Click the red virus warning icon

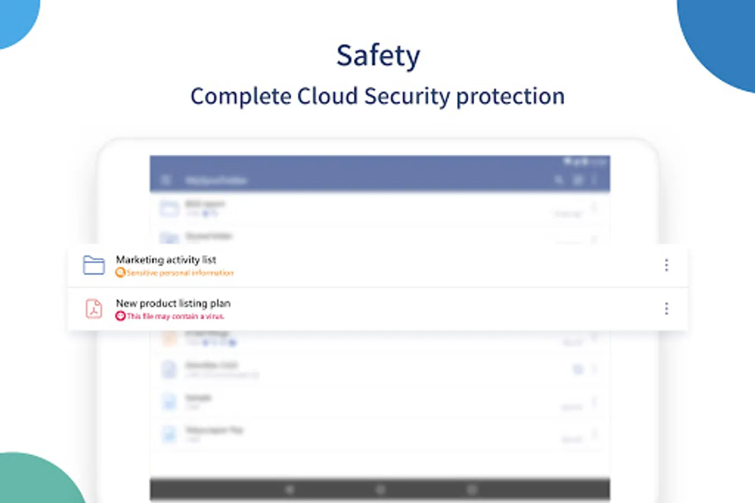[120, 316]
